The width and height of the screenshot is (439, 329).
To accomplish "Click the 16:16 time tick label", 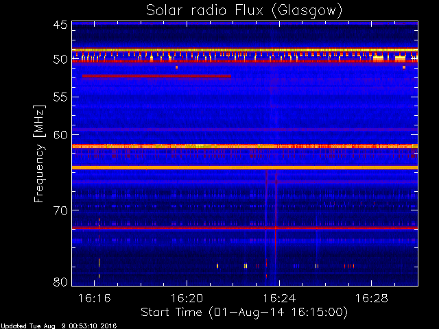I will point(95,298).
